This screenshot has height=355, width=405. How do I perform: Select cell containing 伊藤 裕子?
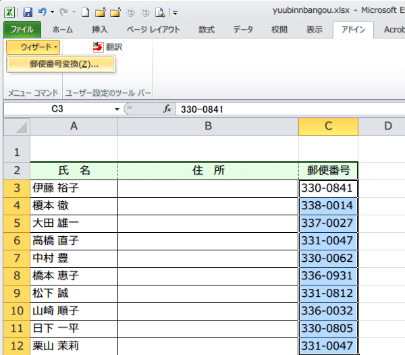click(x=74, y=188)
